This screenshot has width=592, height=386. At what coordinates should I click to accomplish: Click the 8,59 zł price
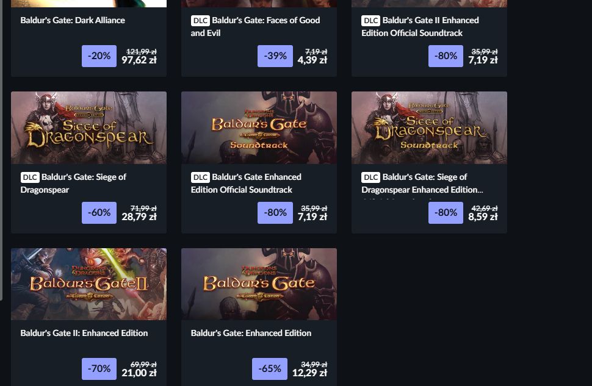pyautogui.click(x=483, y=217)
